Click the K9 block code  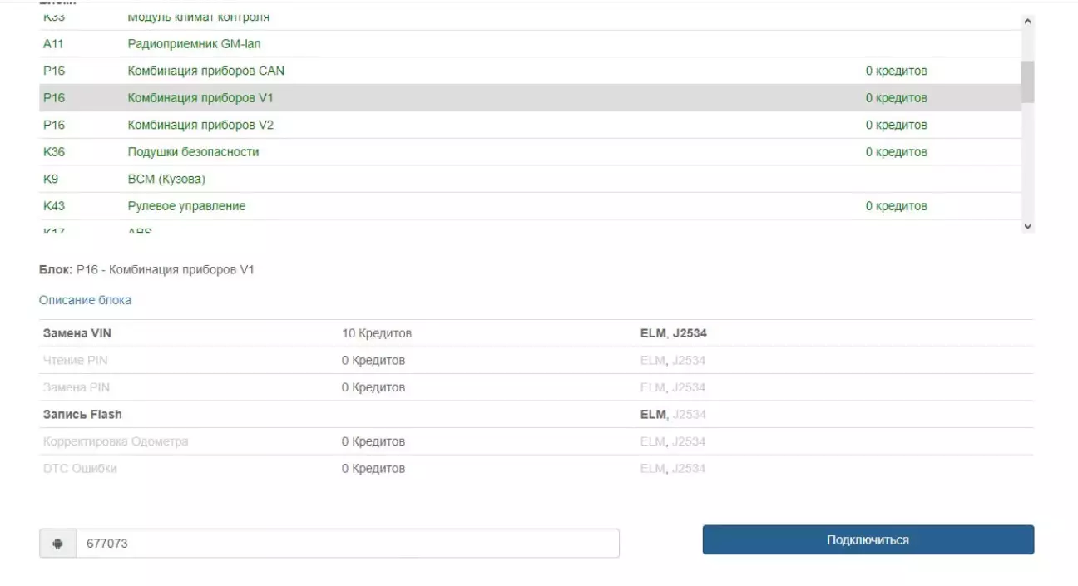coord(51,179)
